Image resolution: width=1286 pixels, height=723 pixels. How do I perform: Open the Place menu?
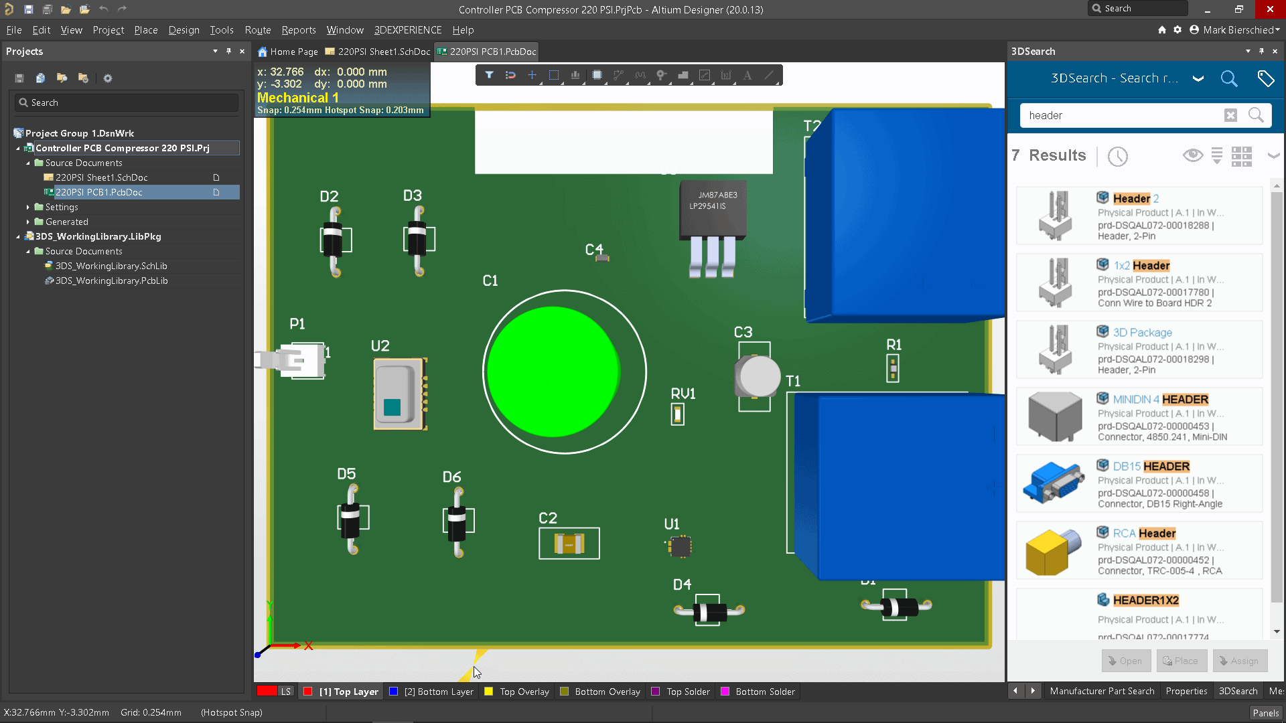pos(146,29)
